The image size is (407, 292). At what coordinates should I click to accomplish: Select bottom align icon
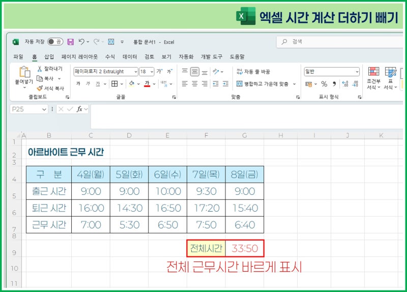(x=205, y=72)
